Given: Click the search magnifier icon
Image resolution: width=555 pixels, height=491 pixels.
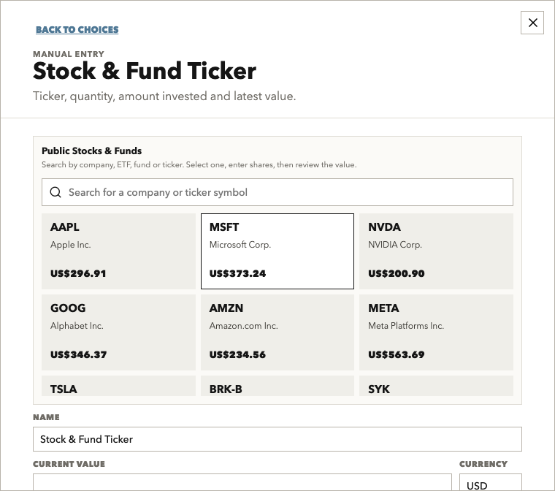Looking at the screenshot, I should point(55,192).
